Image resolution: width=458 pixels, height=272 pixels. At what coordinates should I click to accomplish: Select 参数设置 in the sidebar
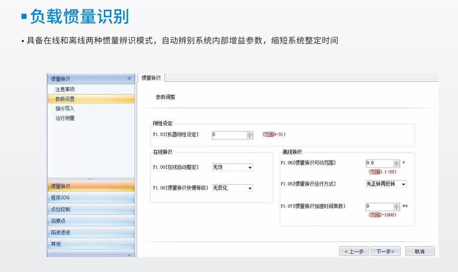point(65,99)
